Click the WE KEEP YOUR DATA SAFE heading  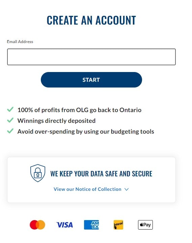point(101,174)
